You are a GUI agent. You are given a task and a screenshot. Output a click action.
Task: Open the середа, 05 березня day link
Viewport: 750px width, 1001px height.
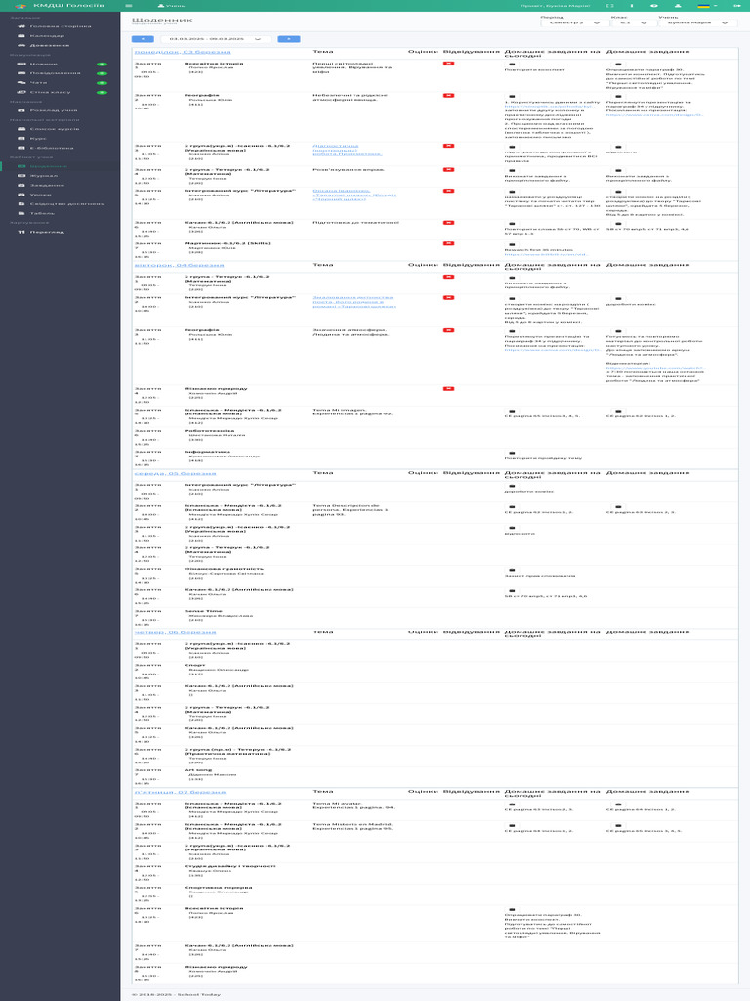(x=176, y=474)
